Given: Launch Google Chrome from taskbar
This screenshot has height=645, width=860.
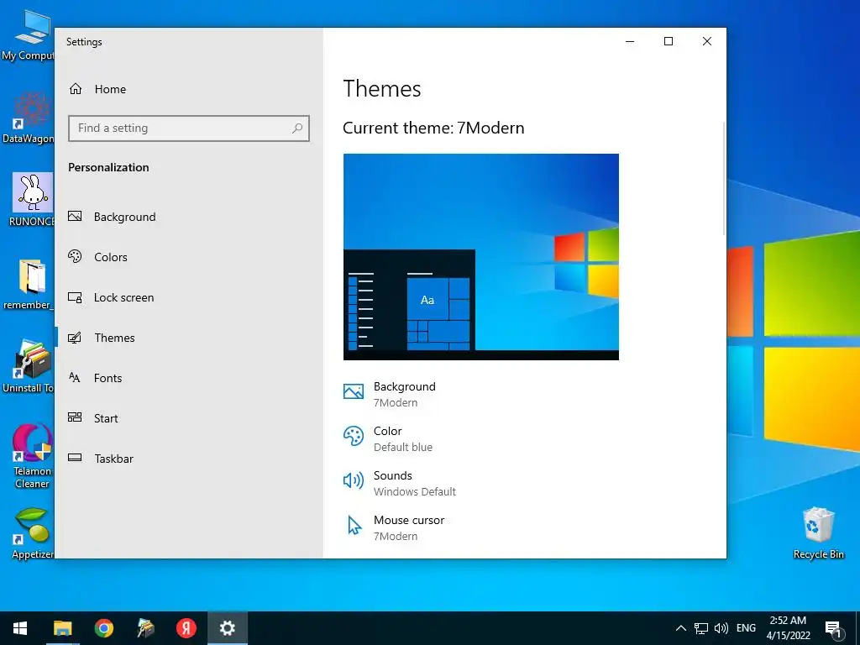Looking at the screenshot, I should coord(103,628).
